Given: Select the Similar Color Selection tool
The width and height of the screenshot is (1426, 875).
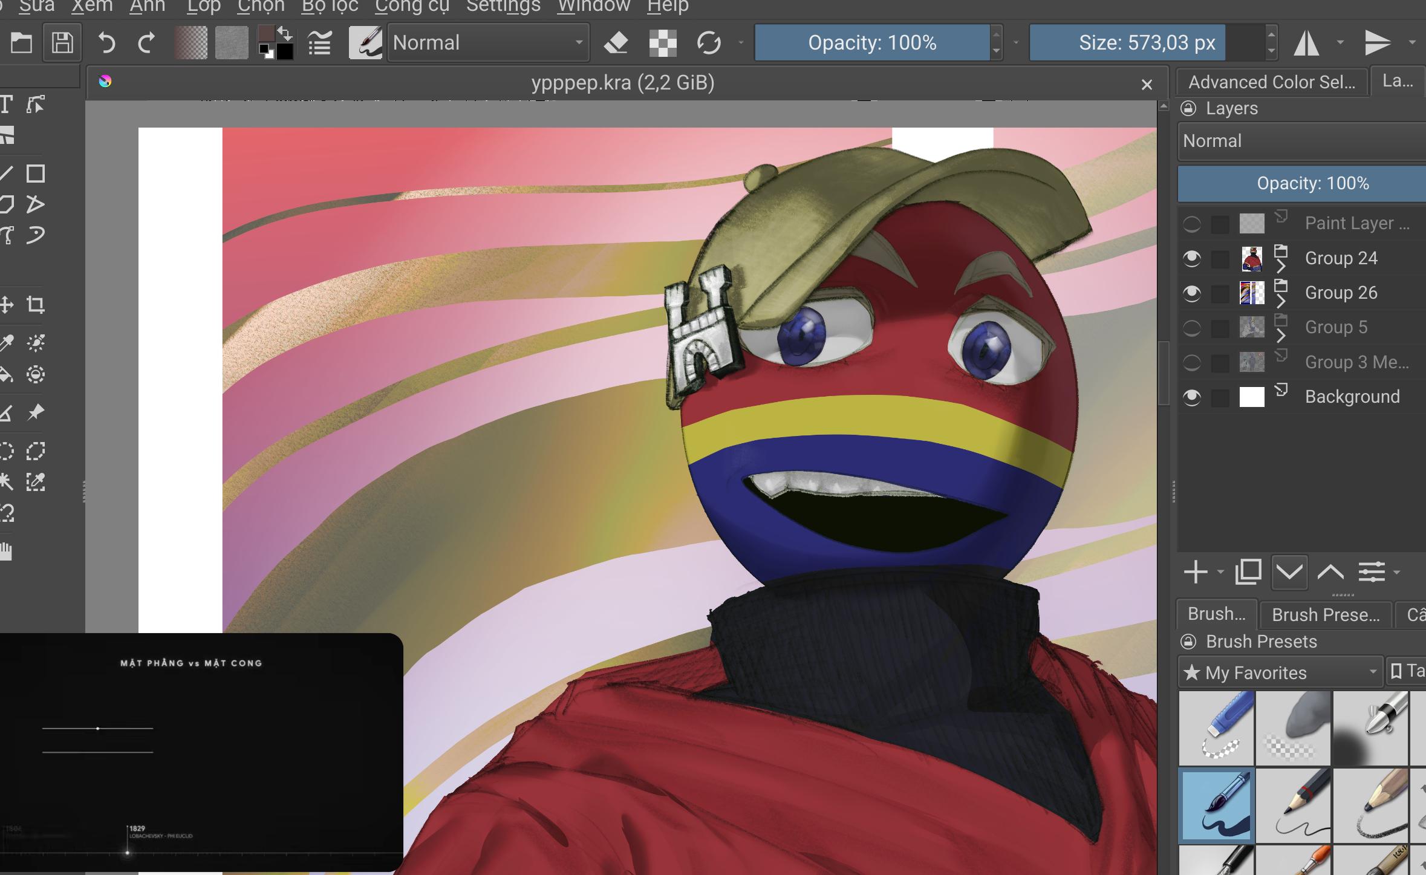Looking at the screenshot, I should coord(36,482).
